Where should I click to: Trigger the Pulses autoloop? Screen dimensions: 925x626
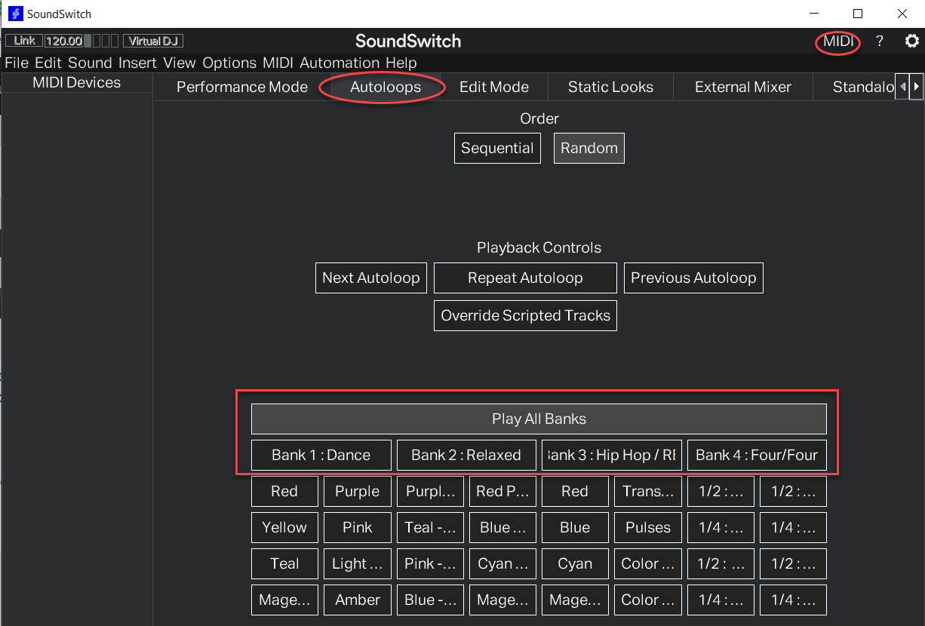tap(648, 527)
